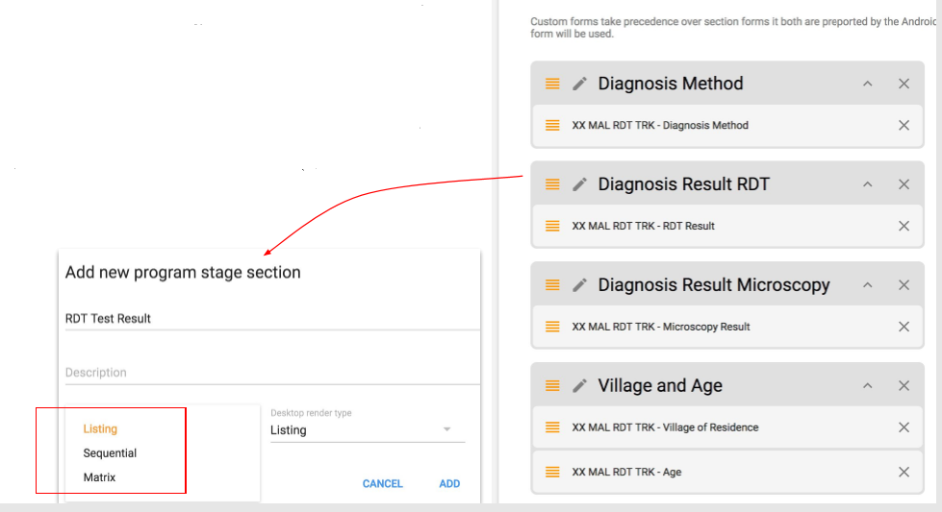The width and height of the screenshot is (942, 512).
Task: Delete the Diagnosis Result RDT section
Action: [904, 184]
